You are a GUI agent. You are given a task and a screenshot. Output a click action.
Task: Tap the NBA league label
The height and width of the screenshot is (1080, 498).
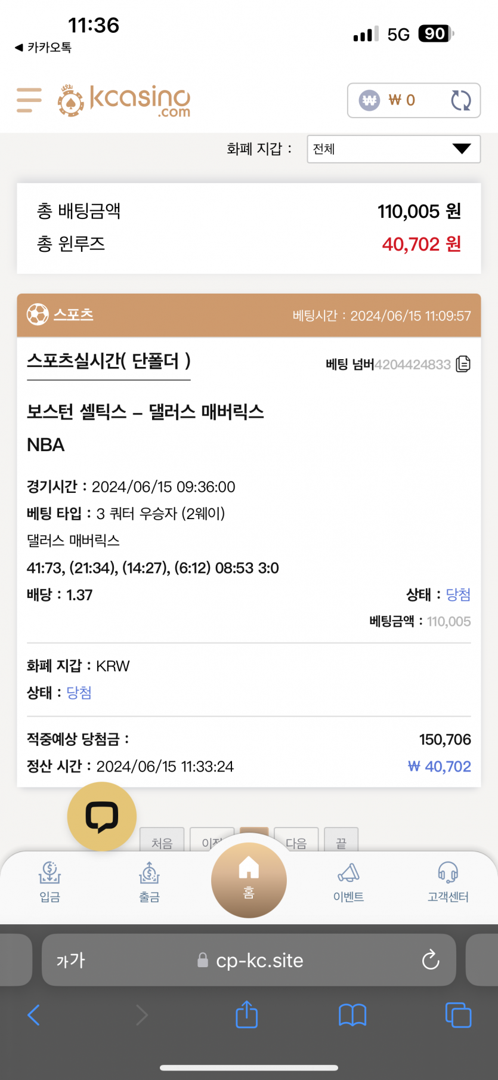[46, 445]
